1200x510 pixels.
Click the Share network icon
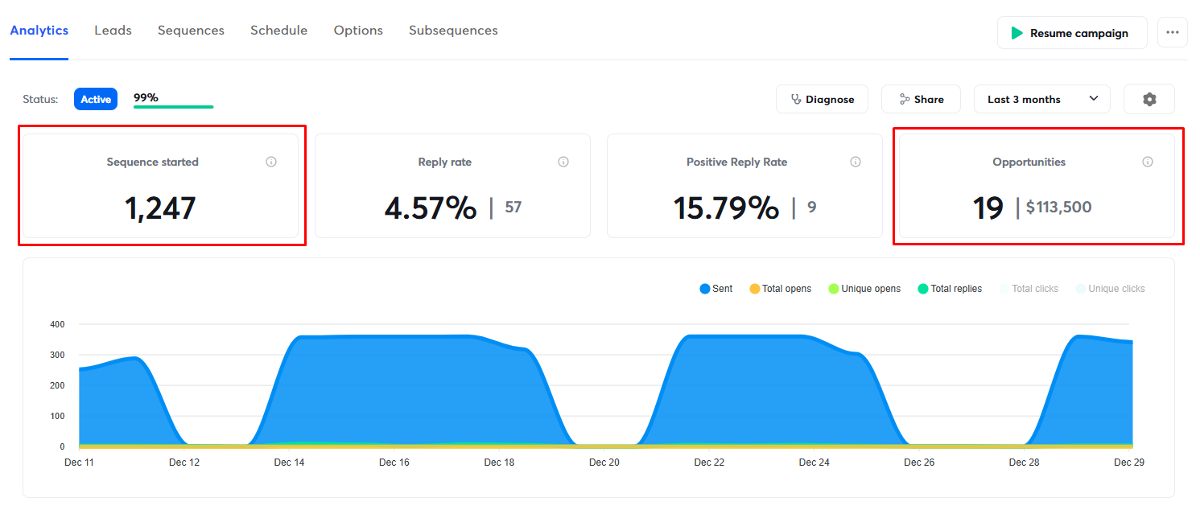tap(903, 98)
